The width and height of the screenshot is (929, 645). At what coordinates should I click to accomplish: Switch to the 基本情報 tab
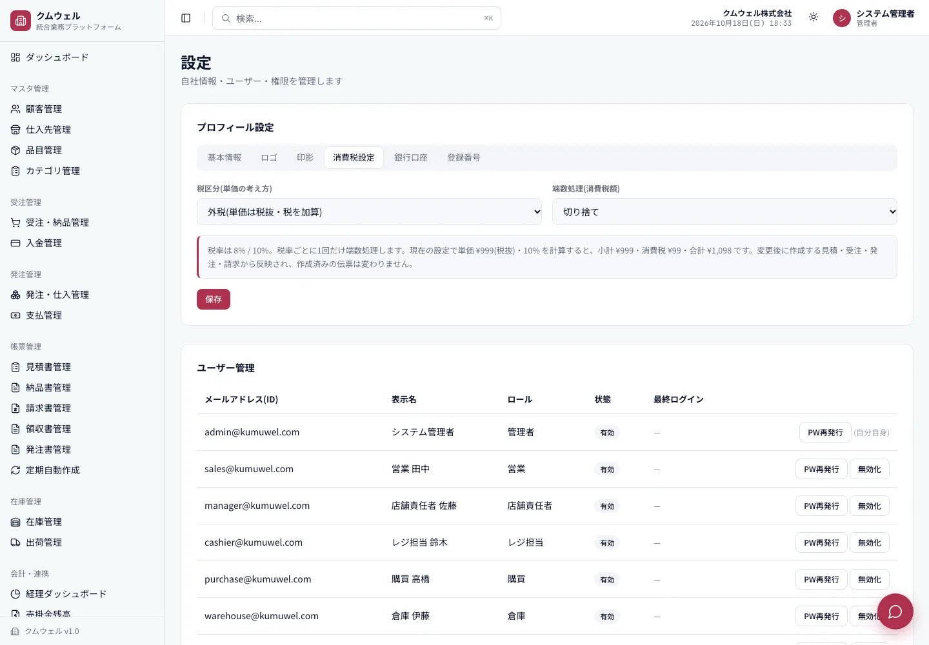(x=225, y=157)
